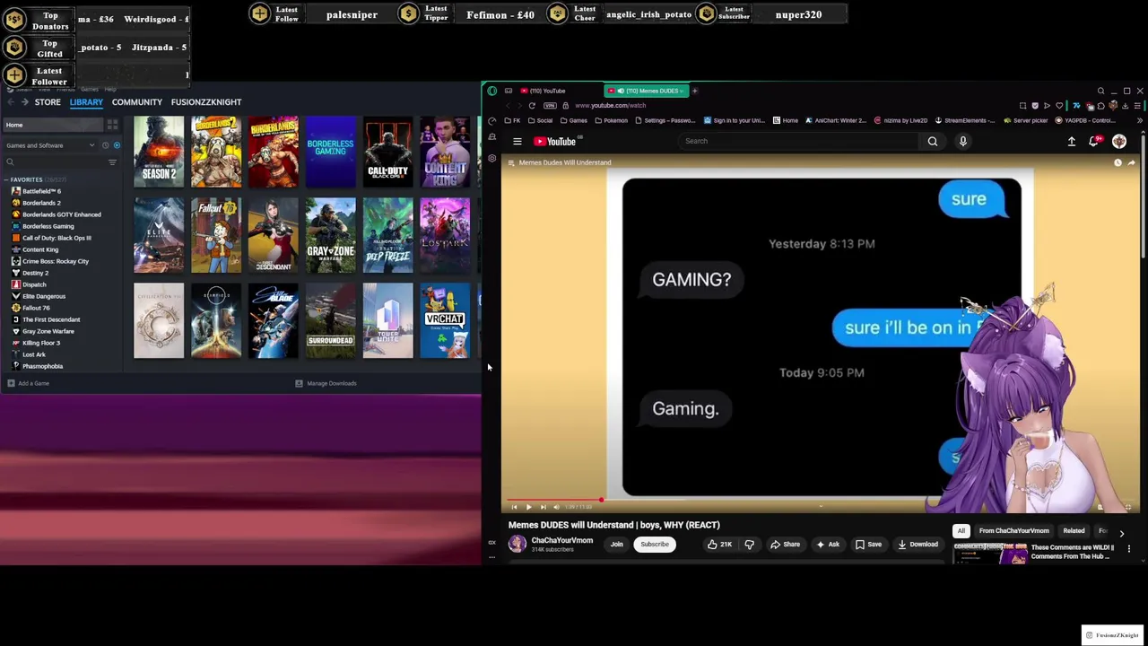Open Fallout 76 game cover
The width and height of the screenshot is (1148, 646).
[x=216, y=235]
